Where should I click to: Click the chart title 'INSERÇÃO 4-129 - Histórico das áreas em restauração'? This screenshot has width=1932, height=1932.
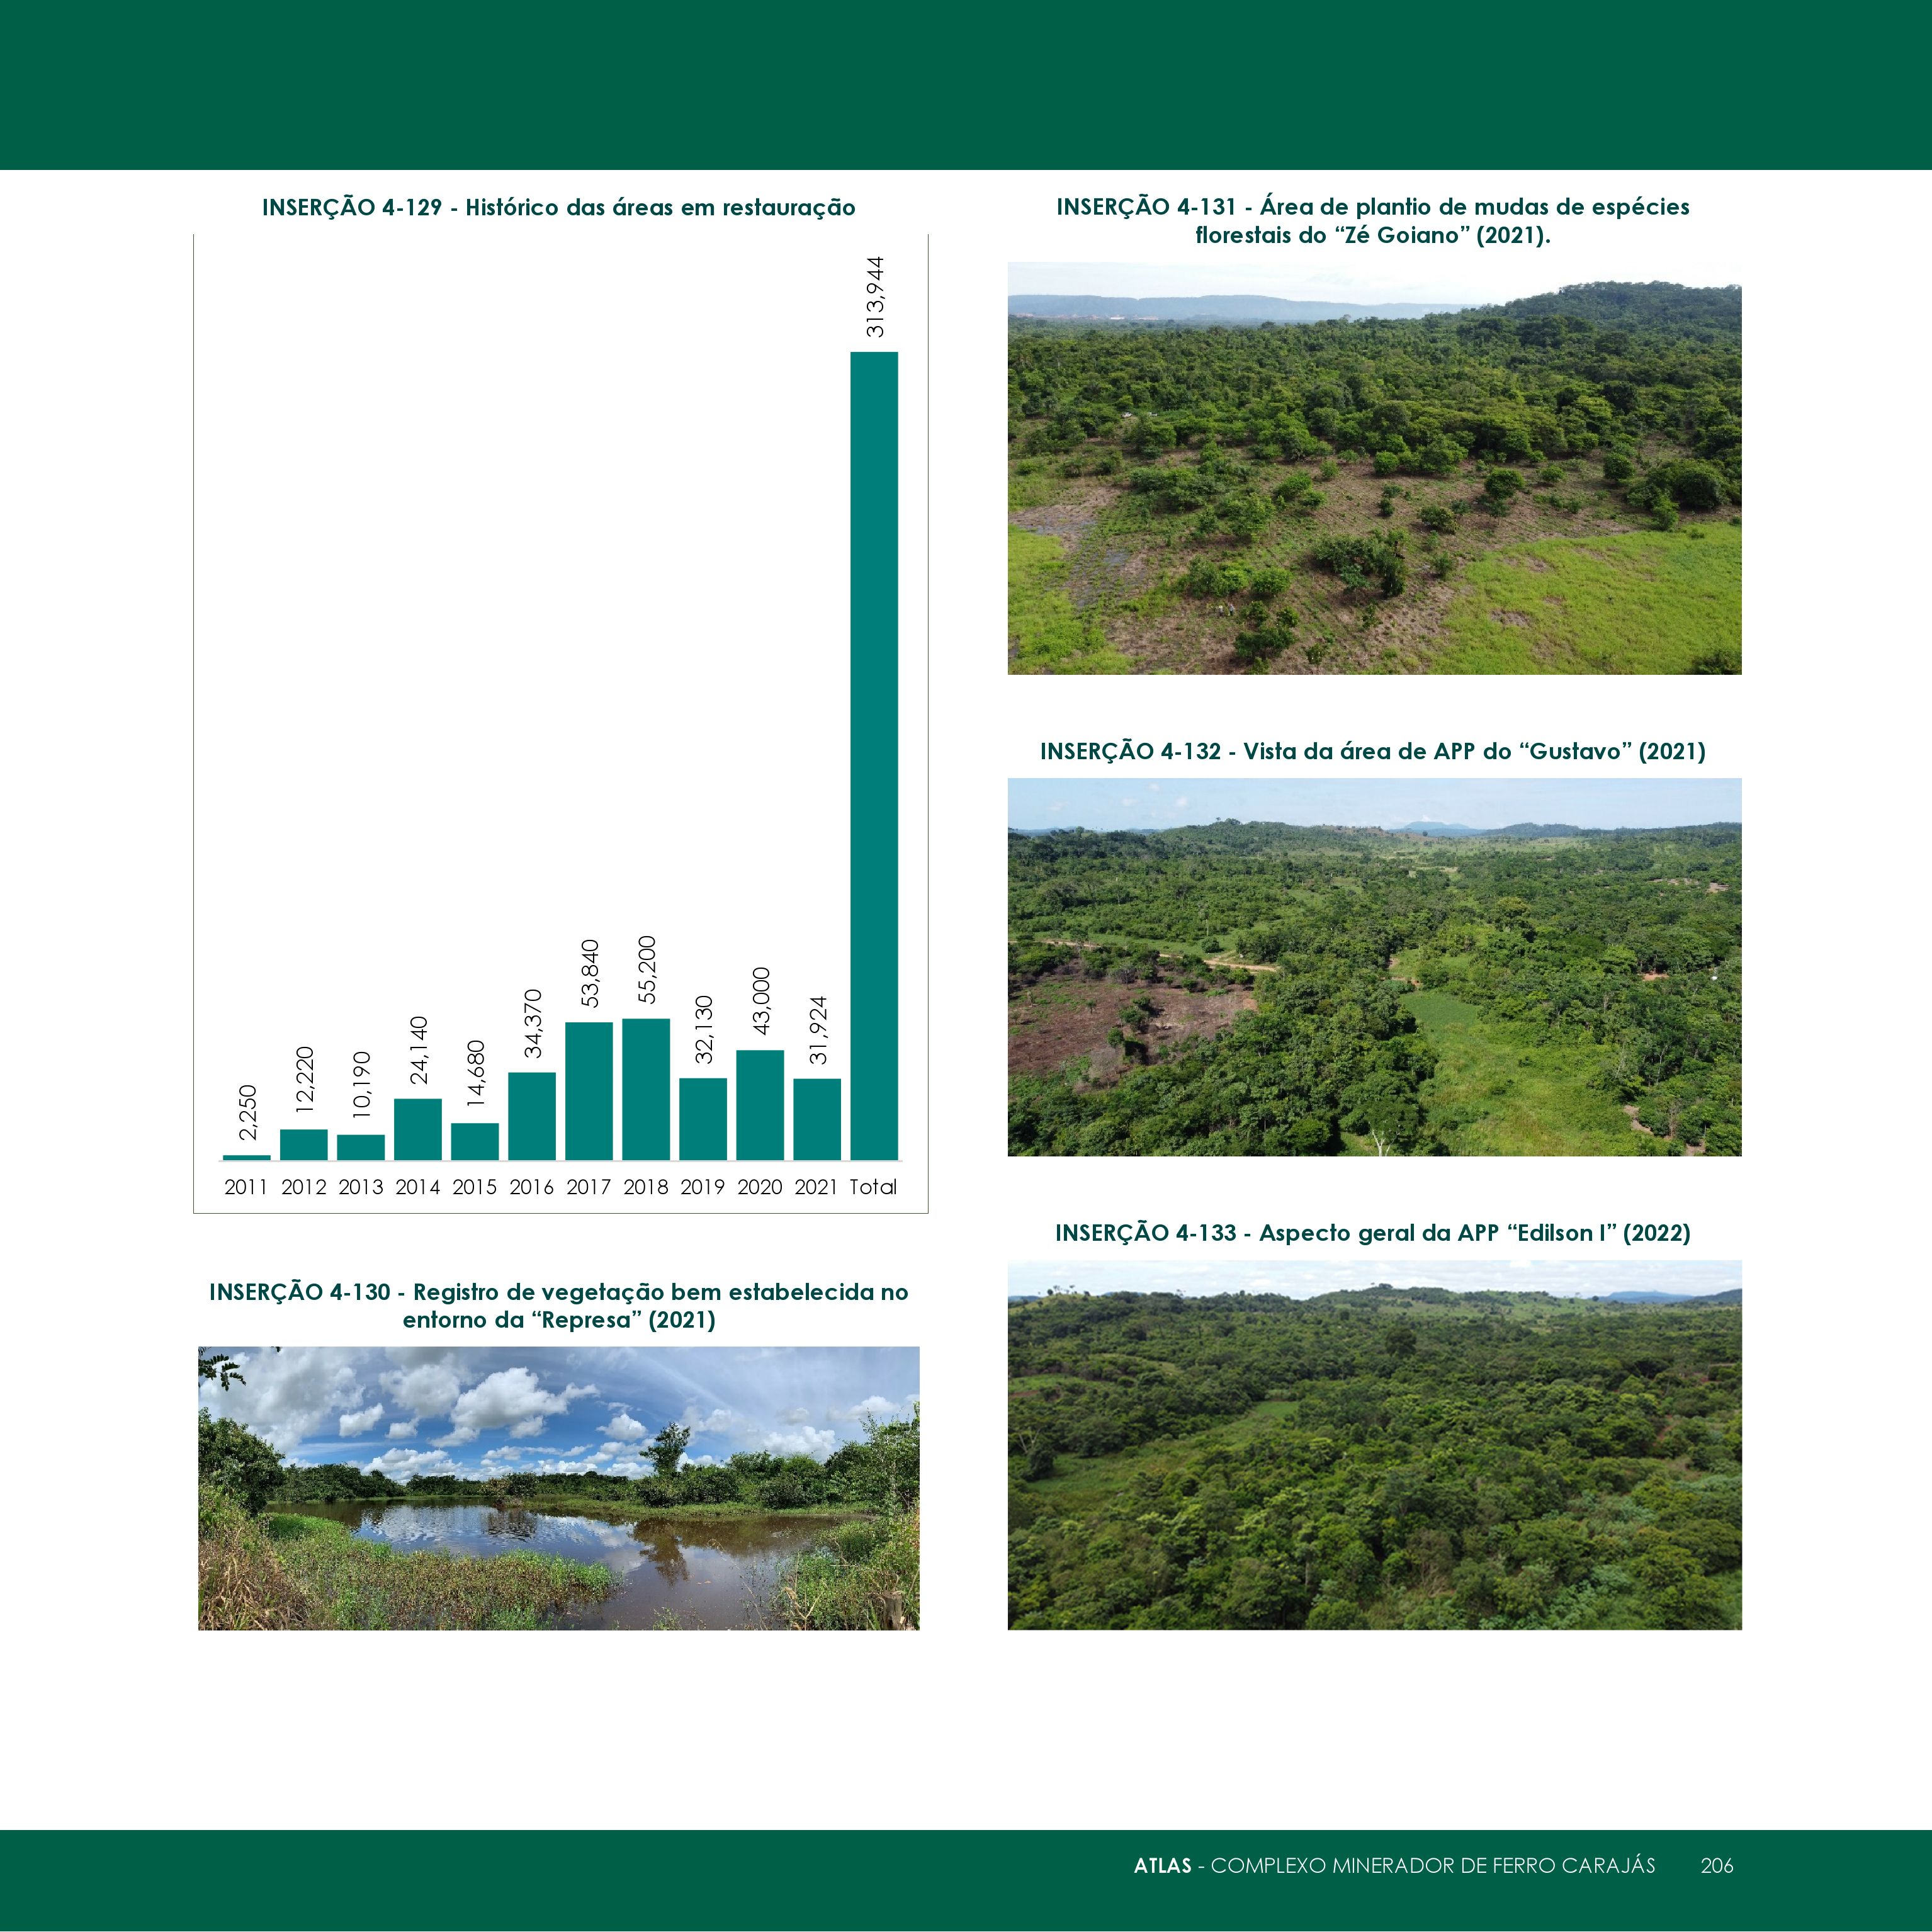click(558, 208)
